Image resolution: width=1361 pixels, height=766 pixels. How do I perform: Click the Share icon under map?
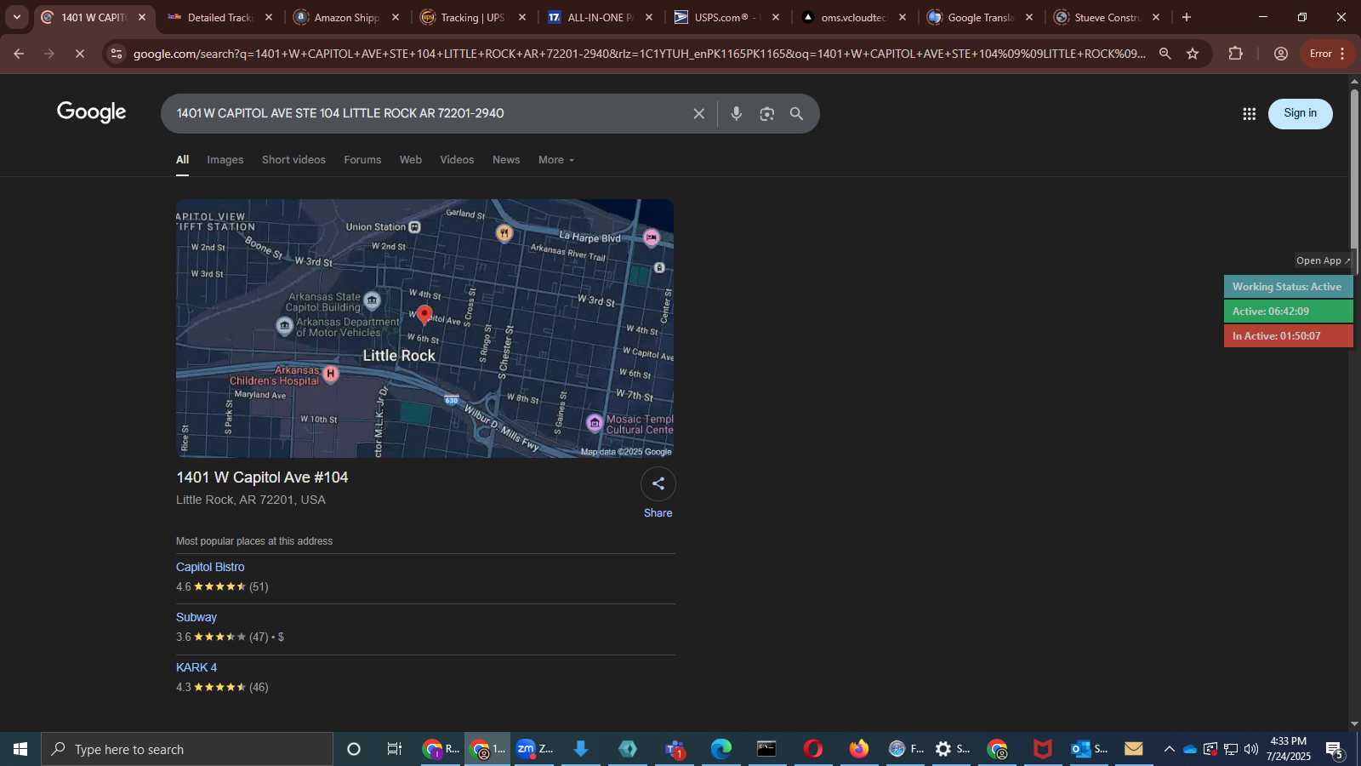tap(658, 483)
